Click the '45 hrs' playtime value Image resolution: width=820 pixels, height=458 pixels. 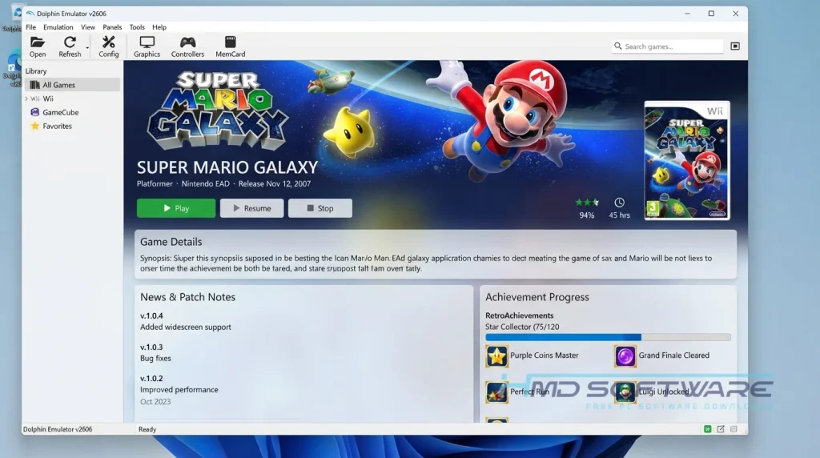[619, 215]
